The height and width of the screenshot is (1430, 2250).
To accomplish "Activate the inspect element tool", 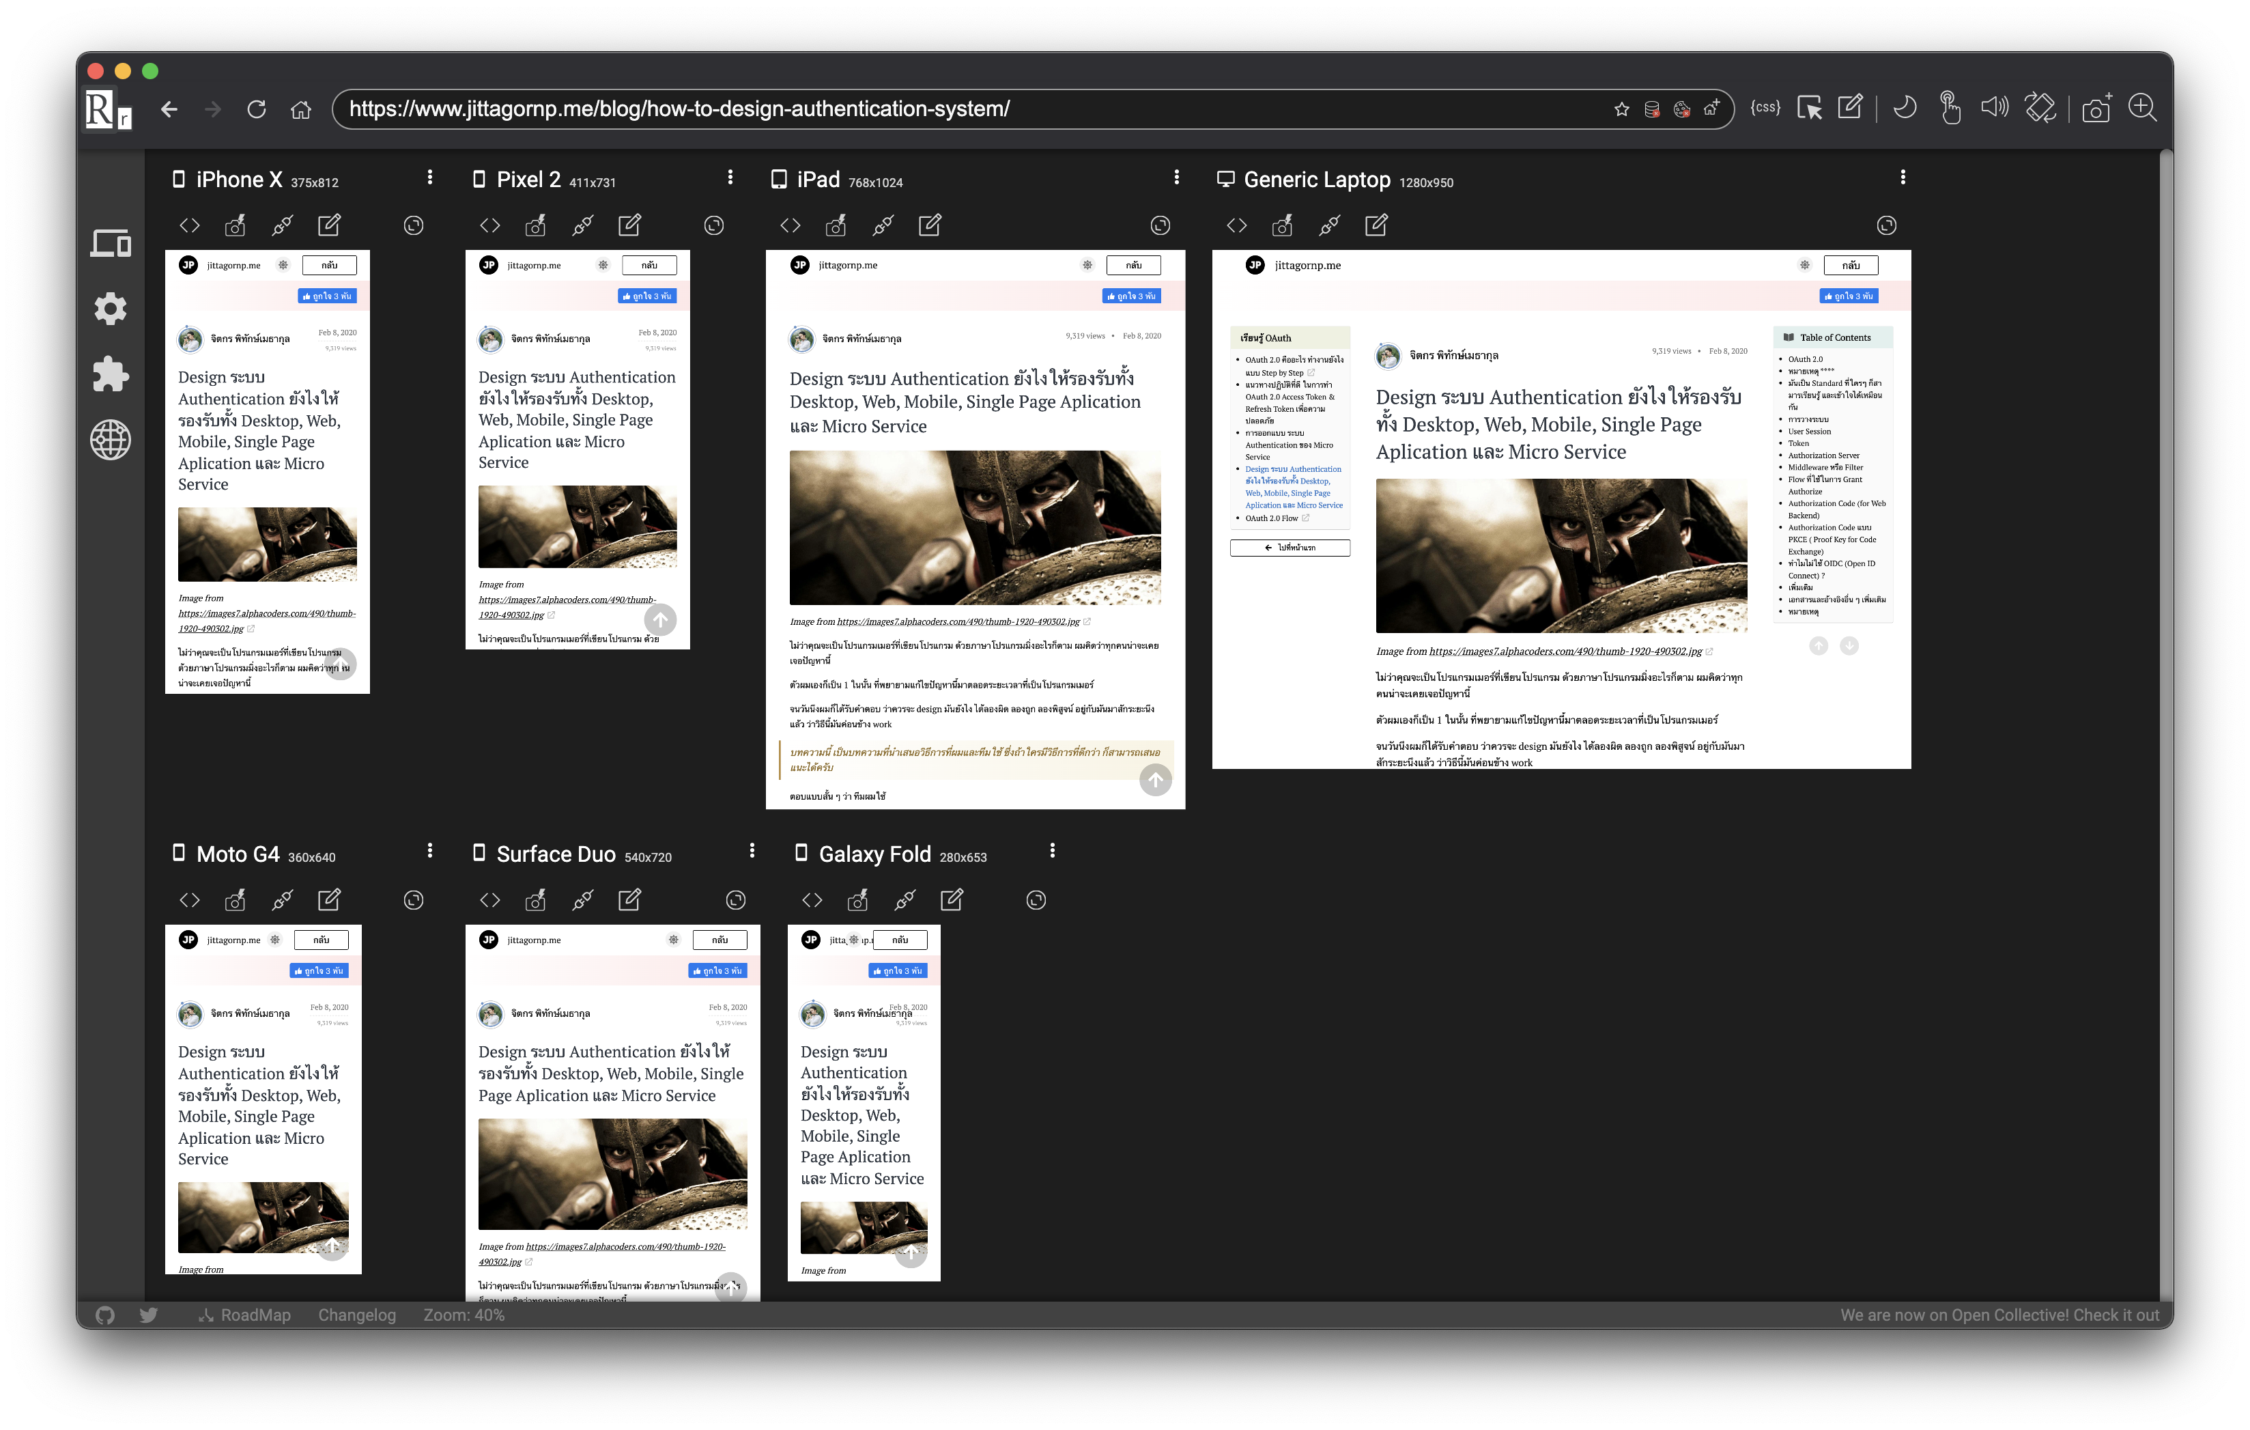I will point(1809,109).
